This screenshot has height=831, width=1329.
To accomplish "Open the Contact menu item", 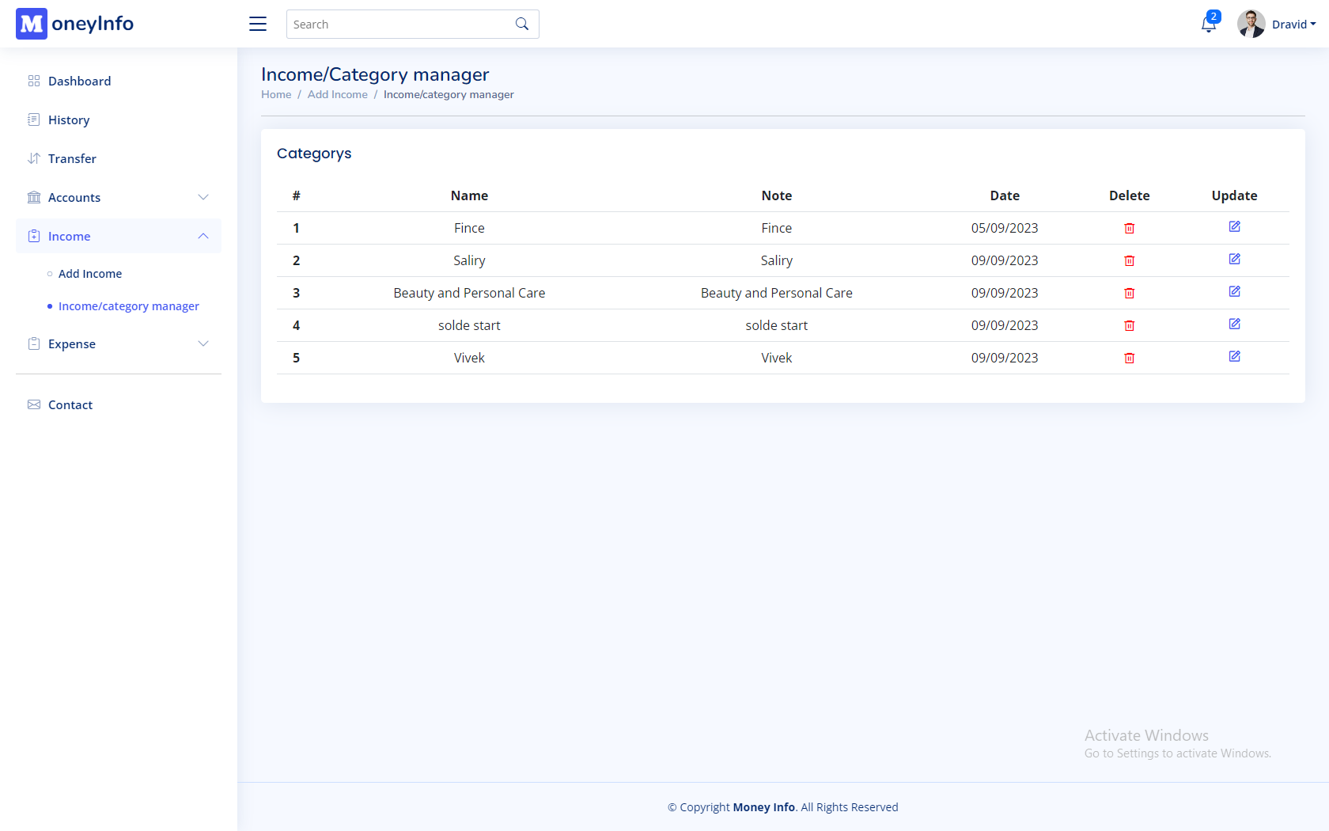I will 119,404.
